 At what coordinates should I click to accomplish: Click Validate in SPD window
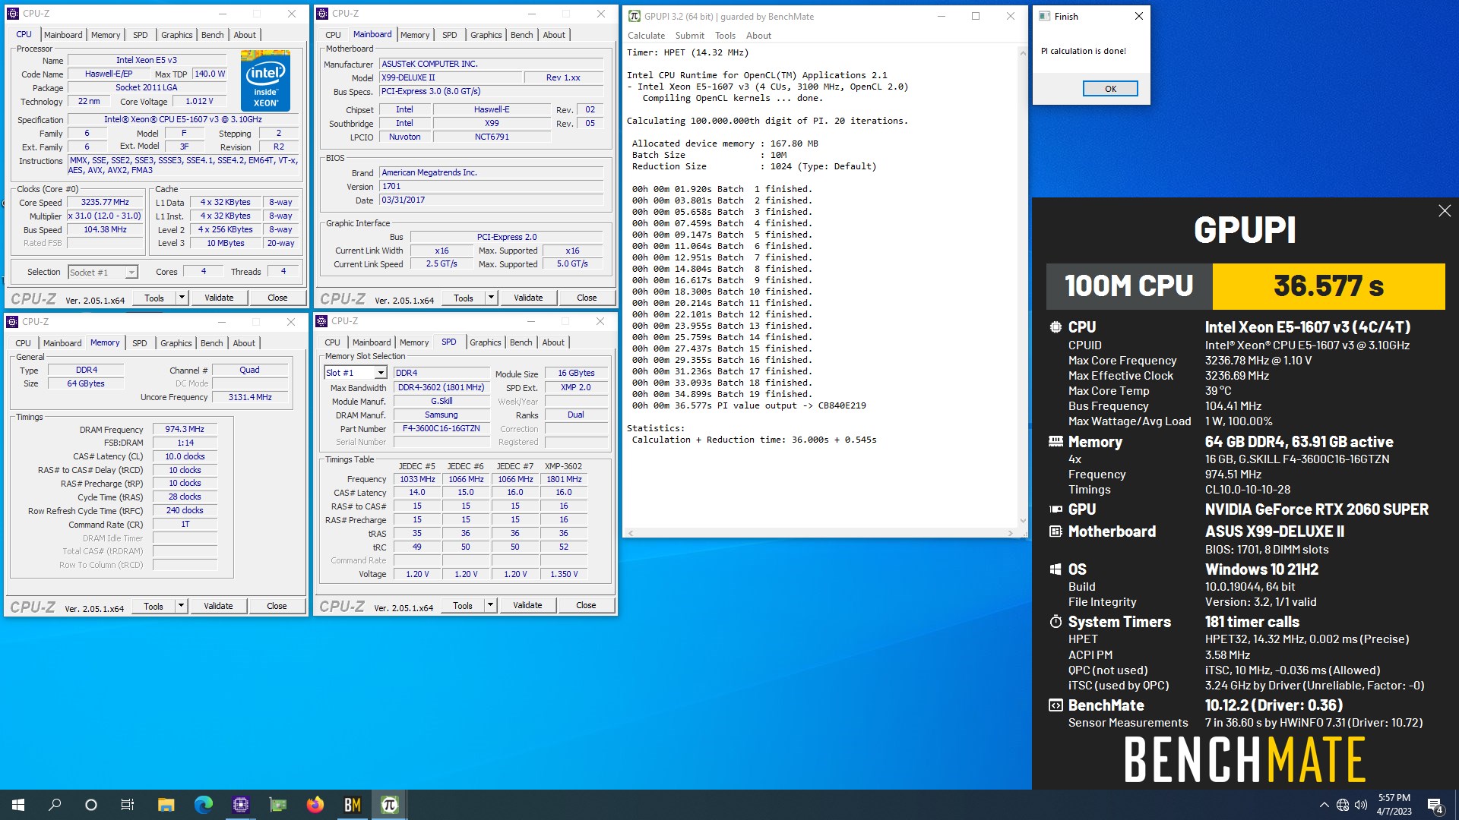(527, 605)
